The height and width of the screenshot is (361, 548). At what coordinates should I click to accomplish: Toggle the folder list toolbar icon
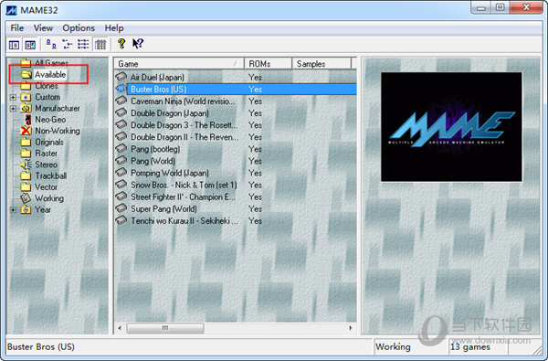pyautogui.click(x=14, y=45)
